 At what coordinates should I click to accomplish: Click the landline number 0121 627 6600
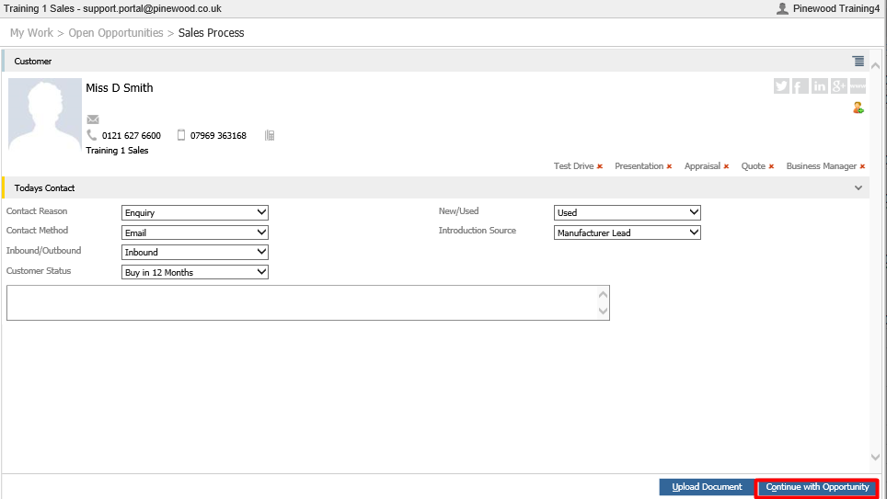click(x=132, y=136)
